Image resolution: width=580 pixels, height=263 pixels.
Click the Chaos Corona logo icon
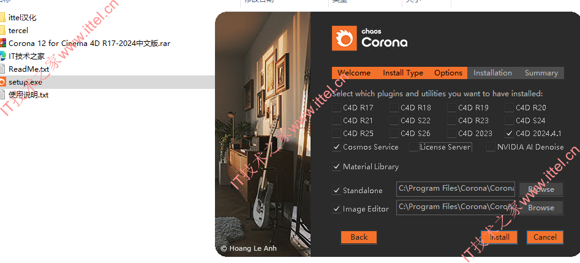coord(344,38)
